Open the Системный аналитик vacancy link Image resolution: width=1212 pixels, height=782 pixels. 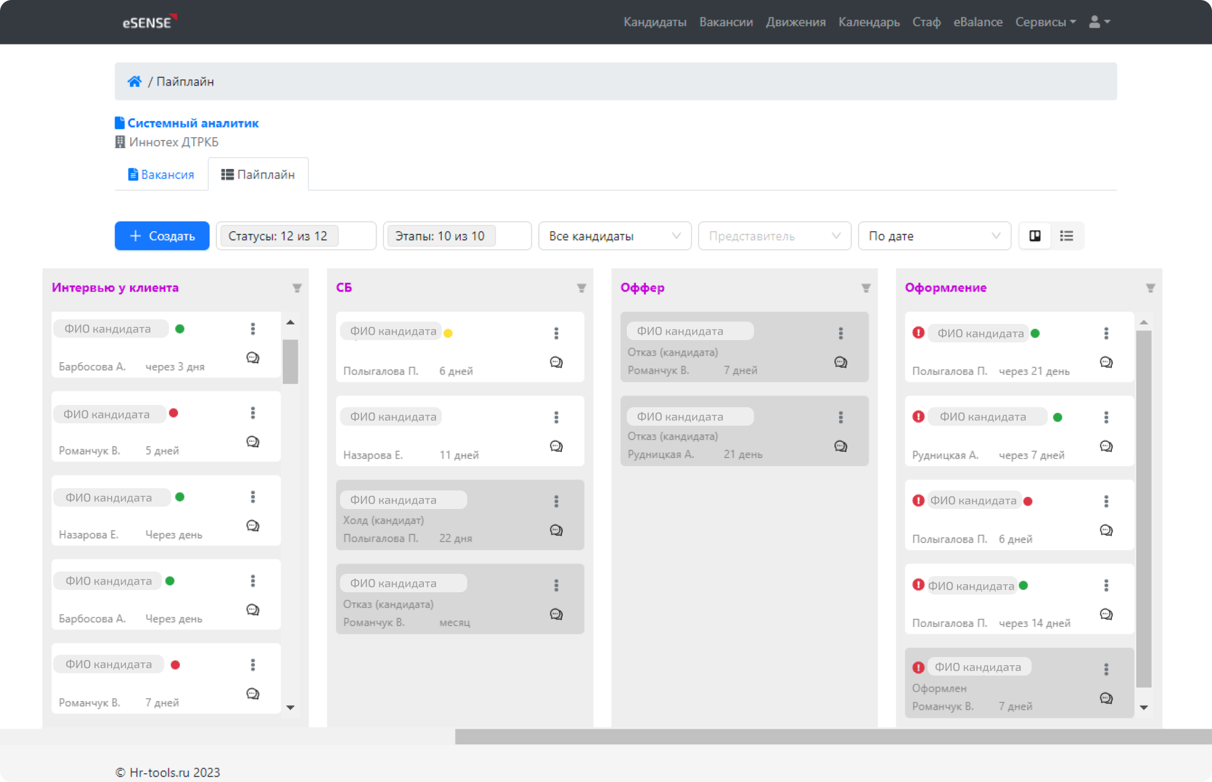click(193, 123)
